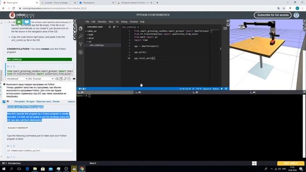Open the Source Control icon in IDE

[x=81, y=44]
